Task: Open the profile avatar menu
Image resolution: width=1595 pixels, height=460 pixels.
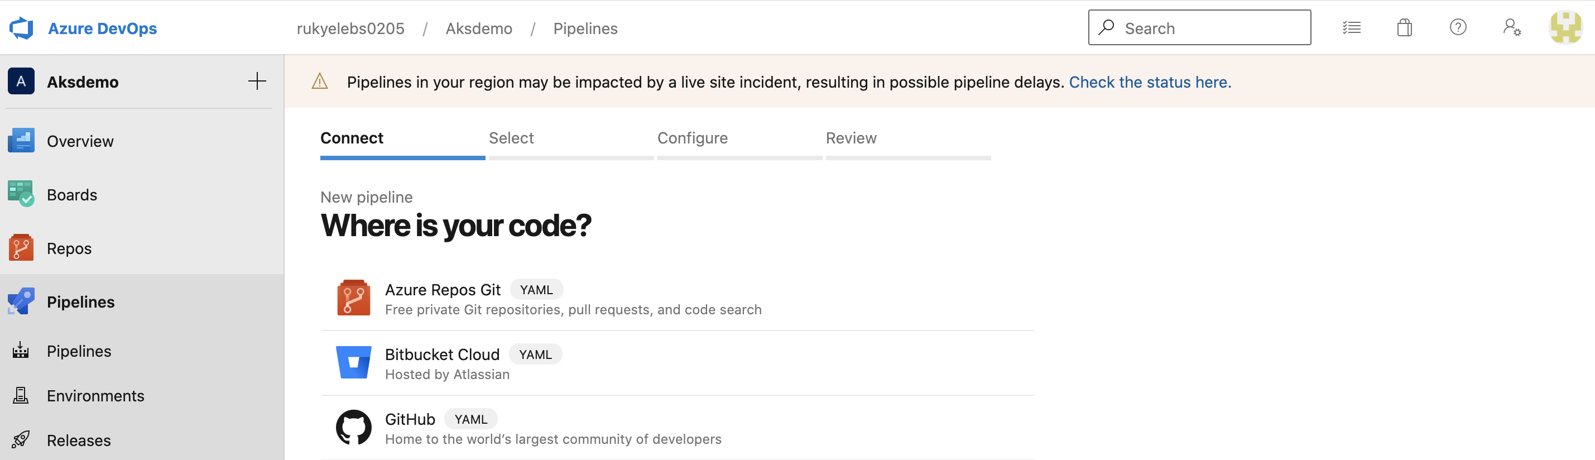Action: (1565, 28)
